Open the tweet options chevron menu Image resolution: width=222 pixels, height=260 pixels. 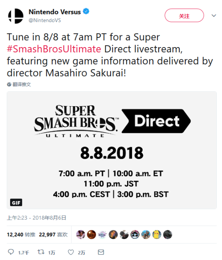click(214, 16)
